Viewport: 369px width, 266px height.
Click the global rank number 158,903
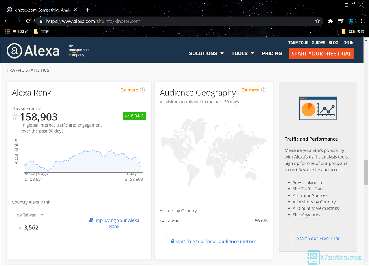39,117
